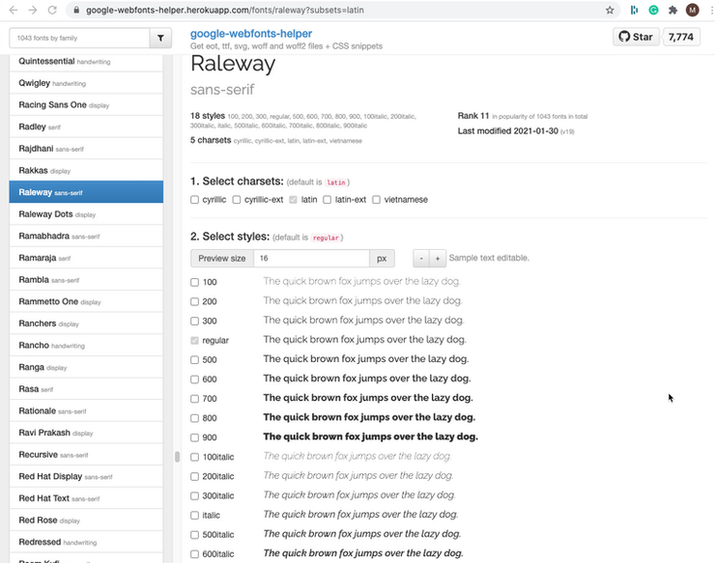Image resolution: width=715 pixels, height=563 pixels.
Task: Enable the cyrillic-ext charset checkbox
Action: point(236,200)
